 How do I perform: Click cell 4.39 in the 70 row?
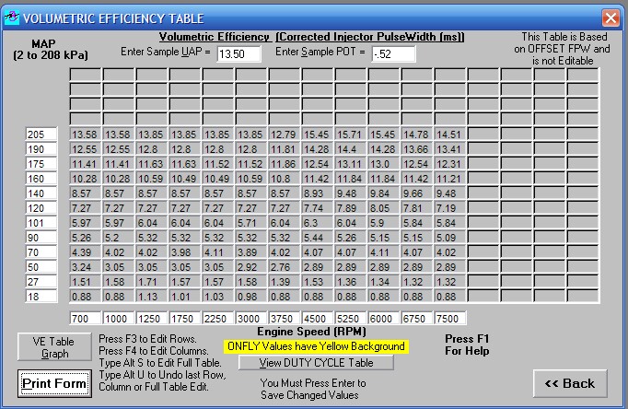86,252
